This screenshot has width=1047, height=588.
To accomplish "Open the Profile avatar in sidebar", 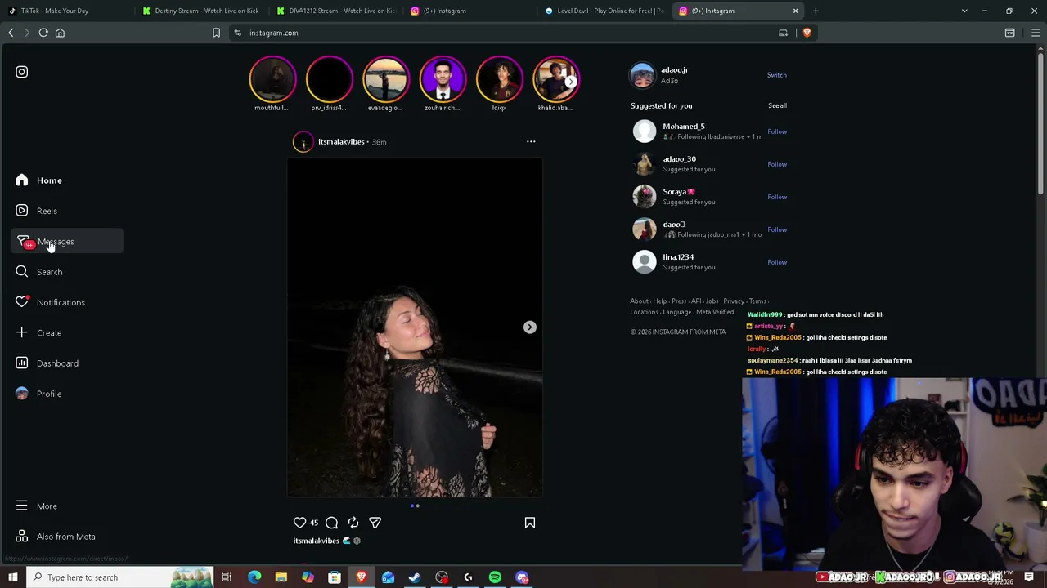I will [22, 394].
